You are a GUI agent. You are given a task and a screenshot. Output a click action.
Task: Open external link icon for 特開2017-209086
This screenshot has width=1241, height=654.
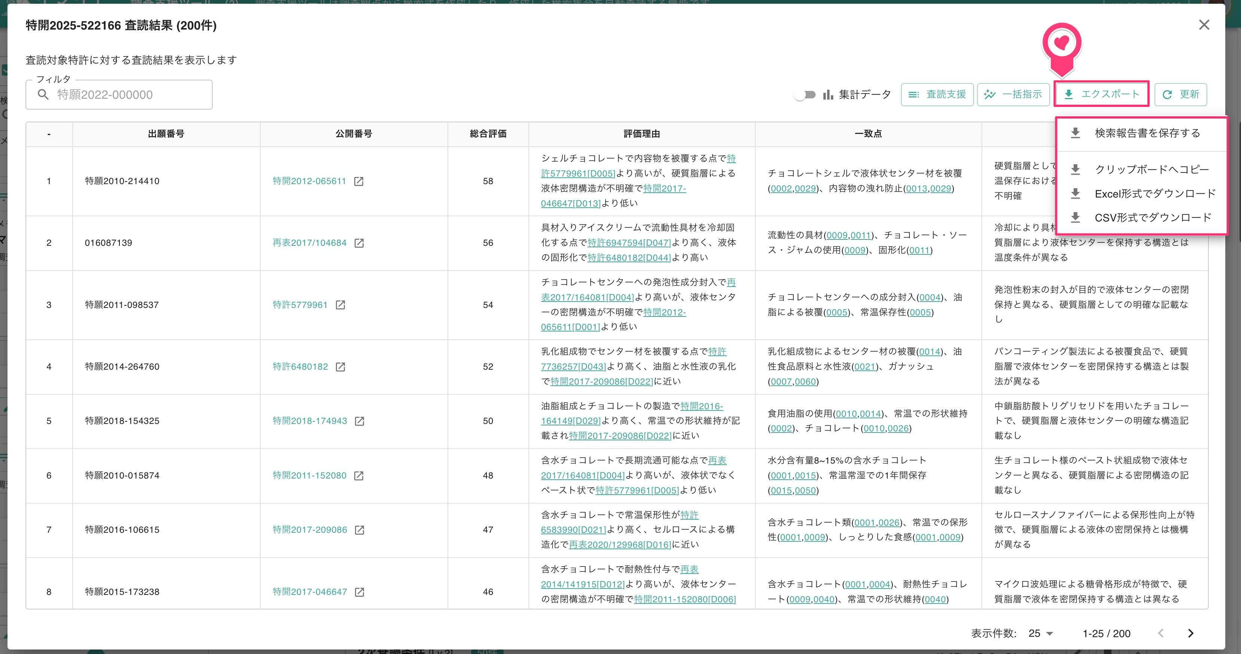359,530
